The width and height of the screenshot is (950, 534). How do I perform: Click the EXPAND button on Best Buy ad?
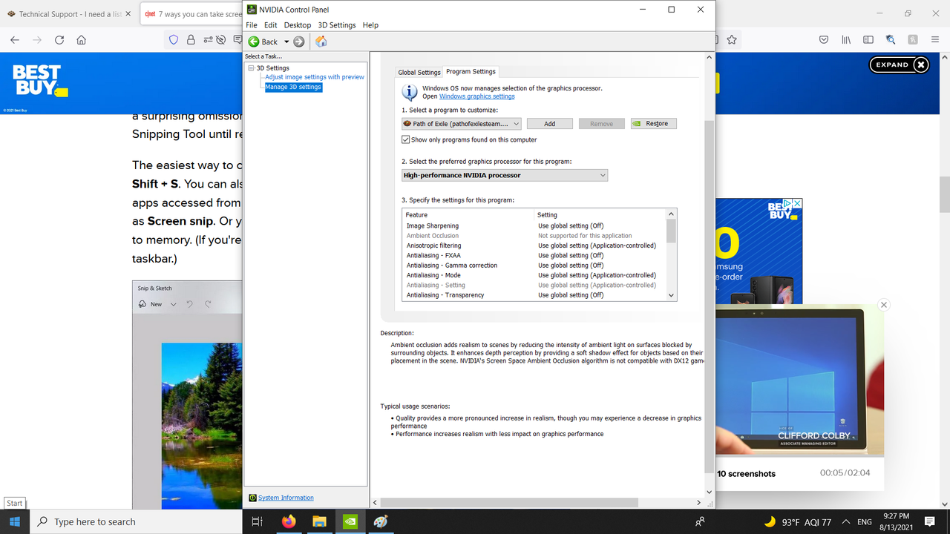(899, 65)
